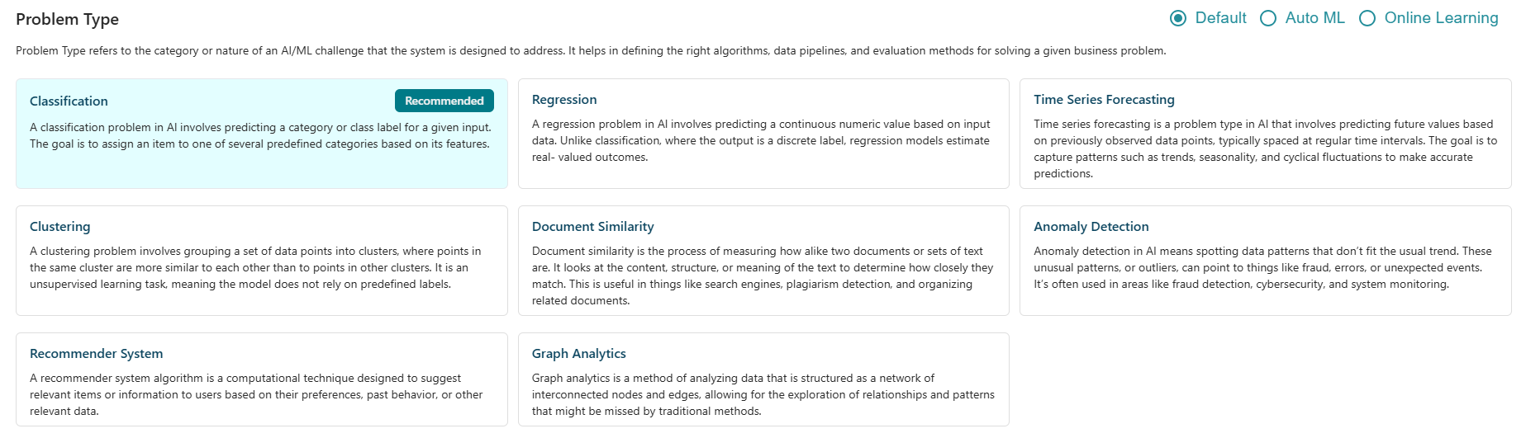Choose the Clustering card title
Viewport: 1526px width, 438px height.
point(59,226)
